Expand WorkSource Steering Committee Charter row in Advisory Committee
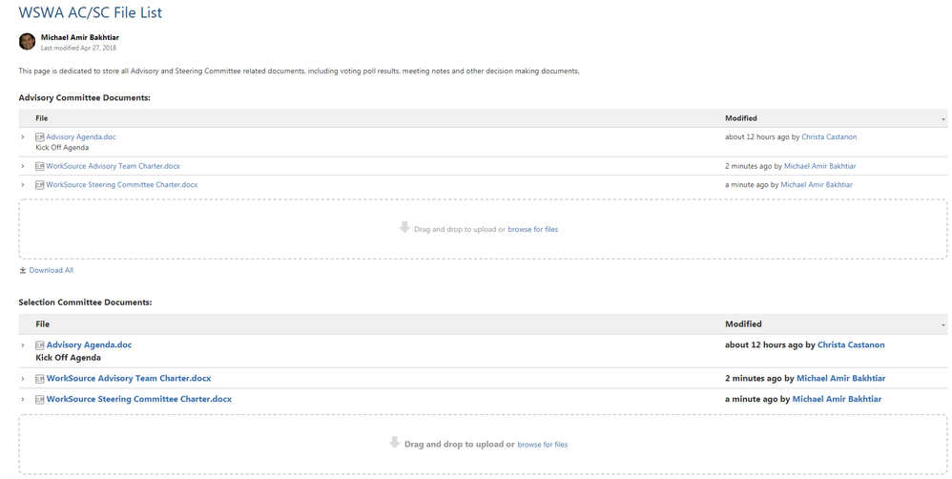 (x=23, y=184)
